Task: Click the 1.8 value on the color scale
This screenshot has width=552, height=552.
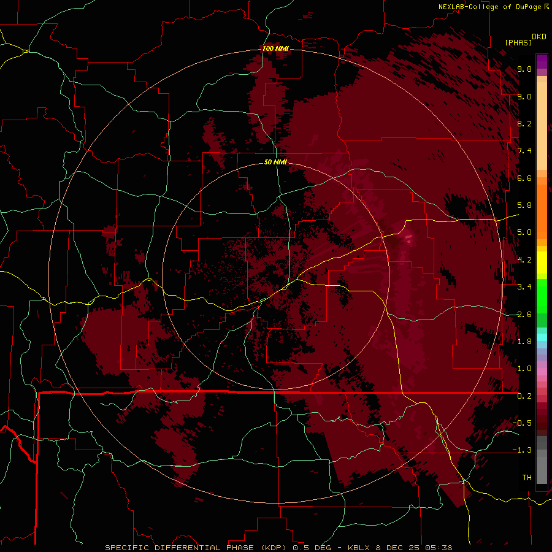Action: (524, 342)
